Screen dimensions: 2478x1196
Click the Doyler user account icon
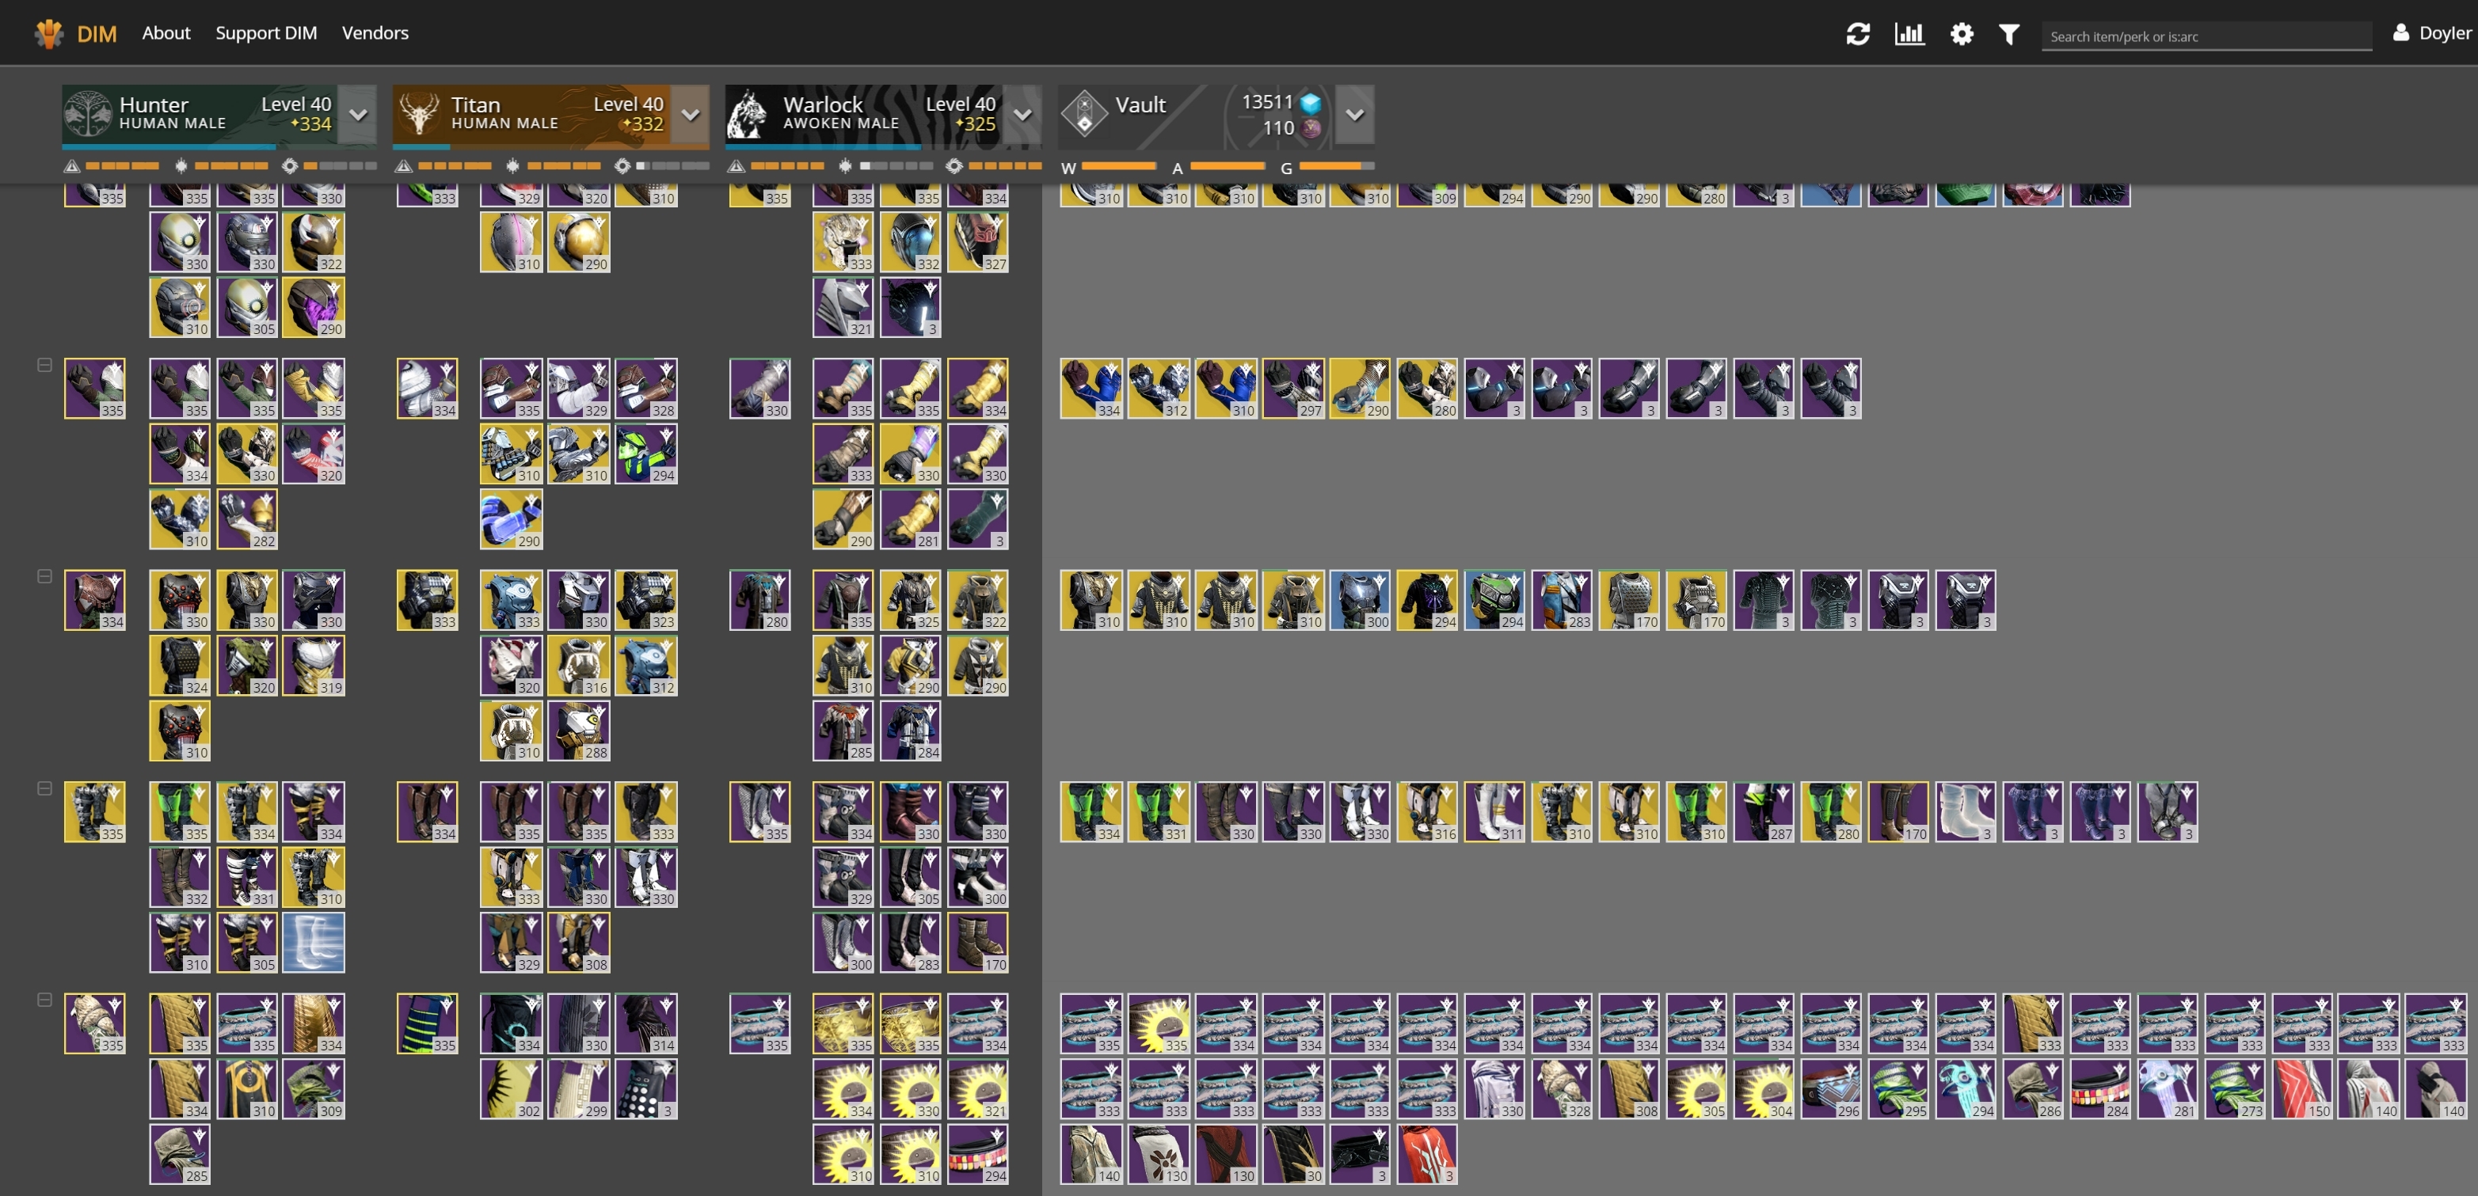tap(2401, 32)
